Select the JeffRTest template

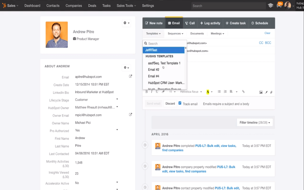(x=164, y=50)
